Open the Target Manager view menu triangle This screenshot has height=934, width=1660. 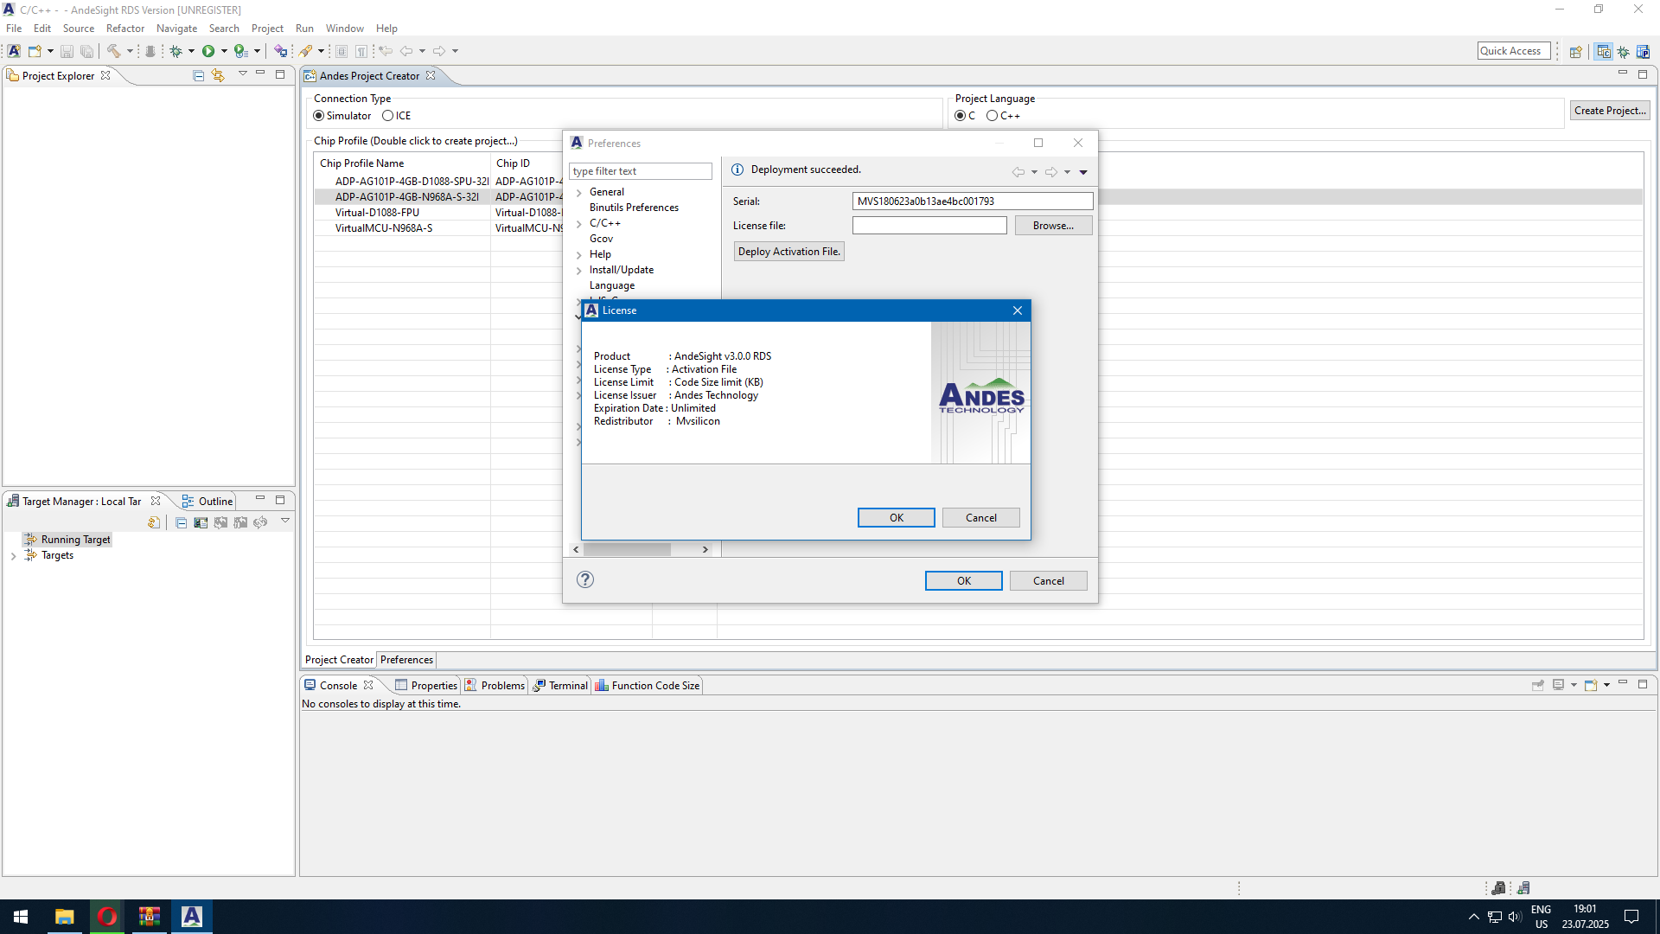point(284,521)
